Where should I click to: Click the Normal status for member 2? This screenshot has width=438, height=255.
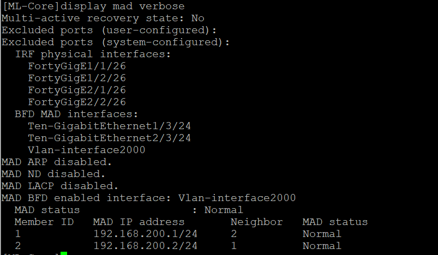(x=322, y=246)
